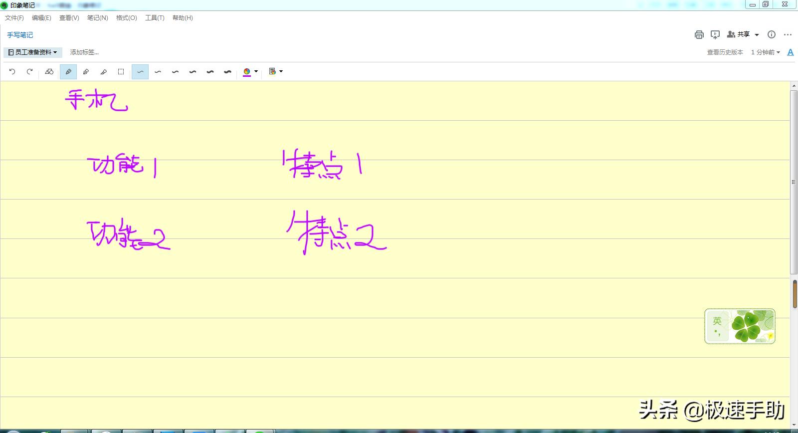The width and height of the screenshot is (798, 433).
Task: Click the 共享 share button
Action: [739, 34]
